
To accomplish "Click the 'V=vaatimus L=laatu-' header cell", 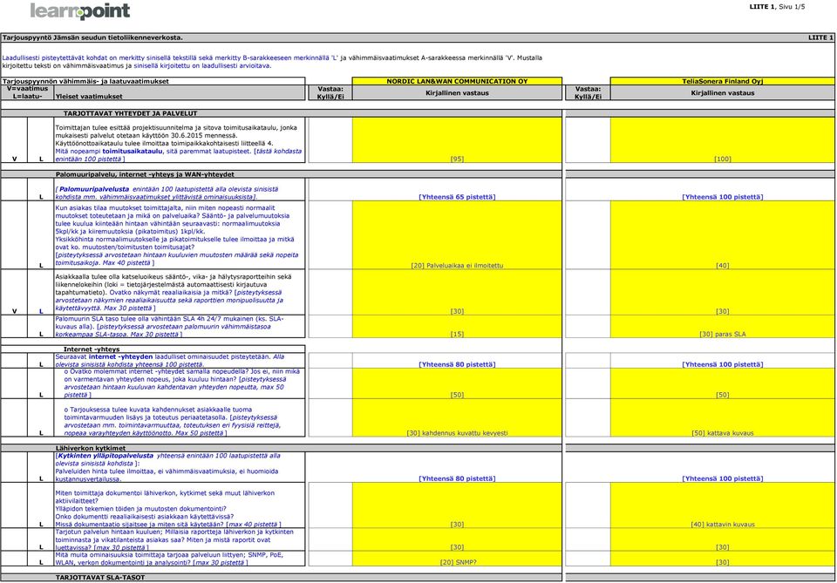I will pyautogui.click(x=27, y=92).
